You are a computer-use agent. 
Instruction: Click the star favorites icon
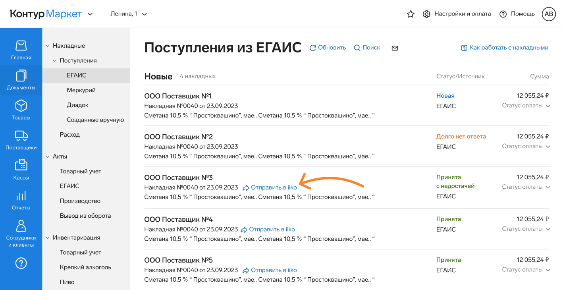pos(411,14)
